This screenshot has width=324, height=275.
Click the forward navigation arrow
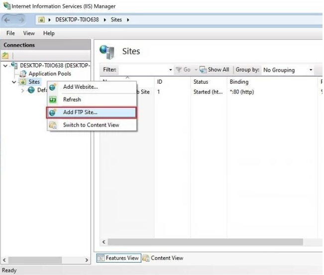(21, 20)
